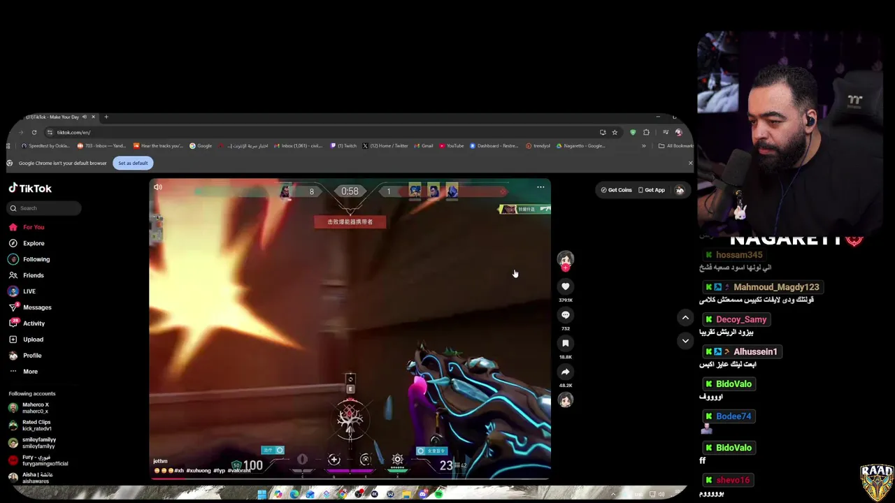Click the TikTok logo
895x503 pixels.
(x=30, y=189)
